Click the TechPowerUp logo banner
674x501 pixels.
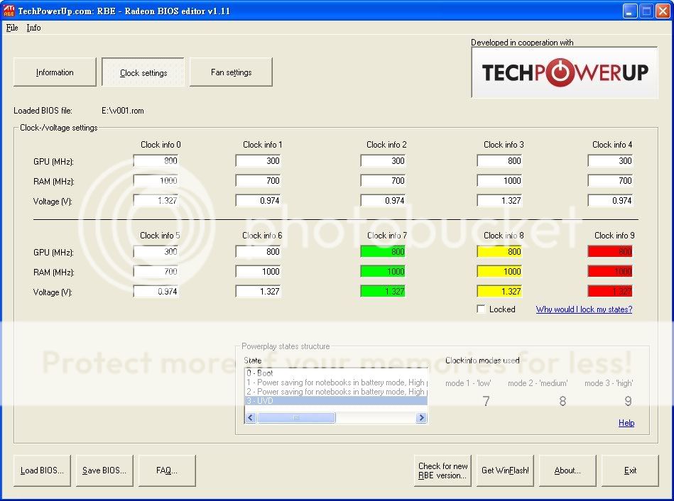tap(565, 72)
